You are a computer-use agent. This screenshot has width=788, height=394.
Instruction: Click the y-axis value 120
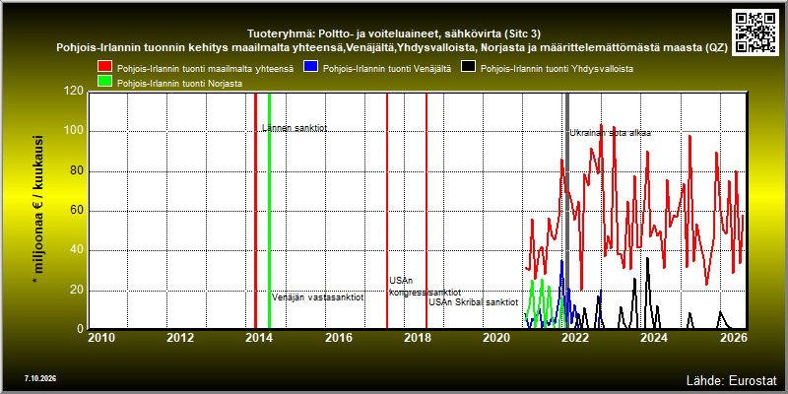click(x=75, y=93)
